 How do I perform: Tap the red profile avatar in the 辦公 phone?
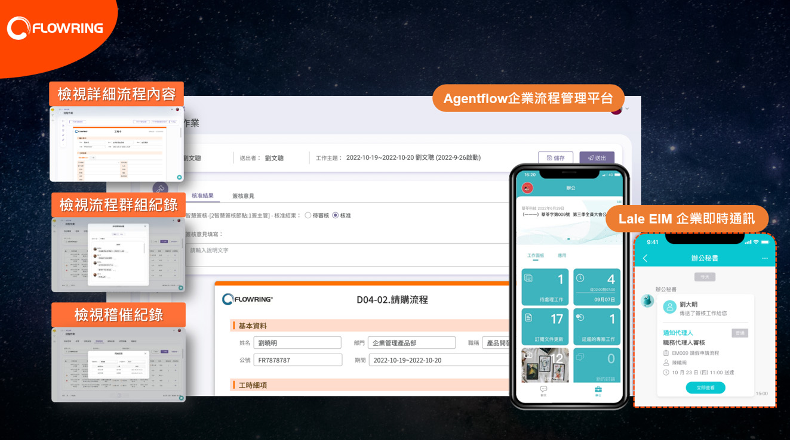pyautogui.click(x=527, y=188)
